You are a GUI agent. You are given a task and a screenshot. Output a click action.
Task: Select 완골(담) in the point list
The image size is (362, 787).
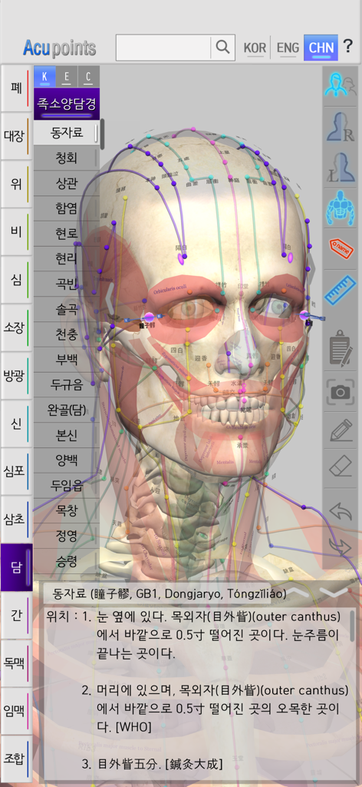(66, 410)
